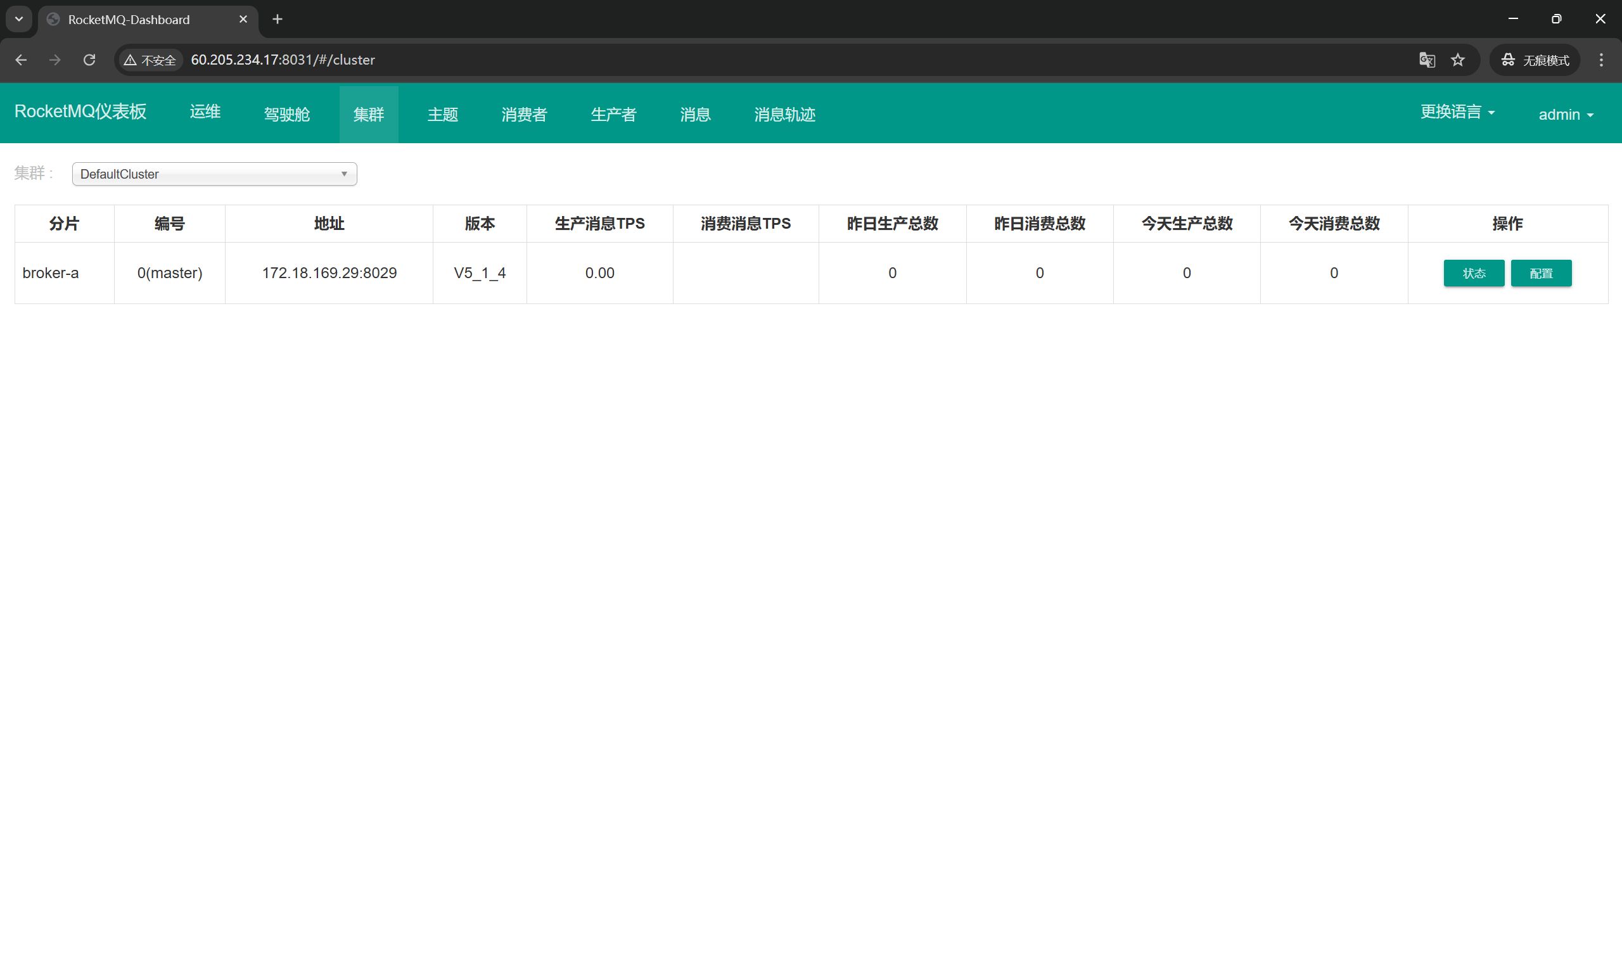Open the 消费者 consumer menu
1622x968 pixels.
pos(524,115)
